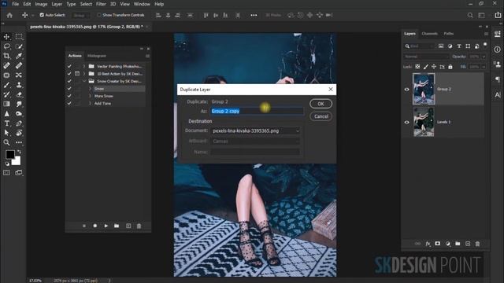Open the Select menu
The width and height of the screenshot is (504, 283).
point(86,4)
